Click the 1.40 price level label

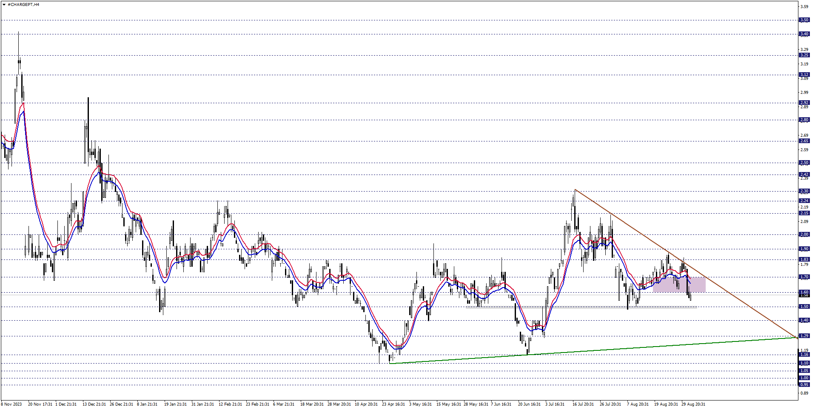point(804,321)
